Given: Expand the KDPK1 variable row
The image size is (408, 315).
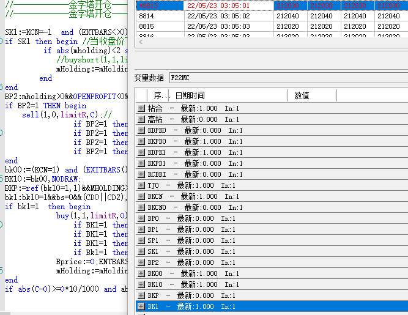Looking at the screenshot, I should (141, 152).
